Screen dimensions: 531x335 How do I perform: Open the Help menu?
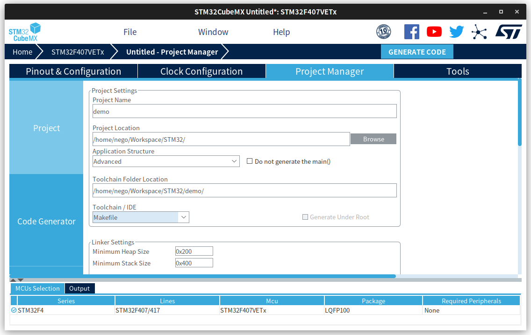[x=281, y=32]
